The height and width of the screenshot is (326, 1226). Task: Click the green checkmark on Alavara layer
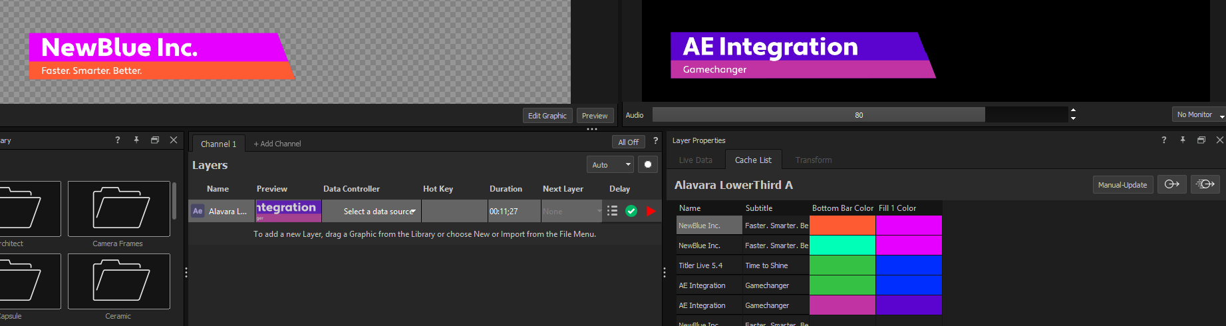631,211
